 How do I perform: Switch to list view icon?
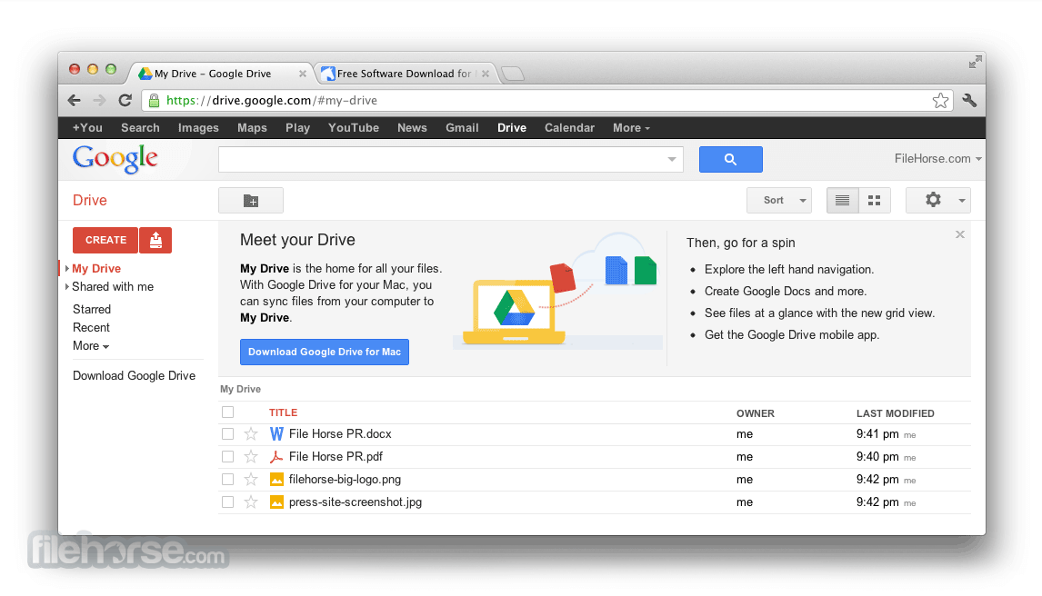coord(842,201)
